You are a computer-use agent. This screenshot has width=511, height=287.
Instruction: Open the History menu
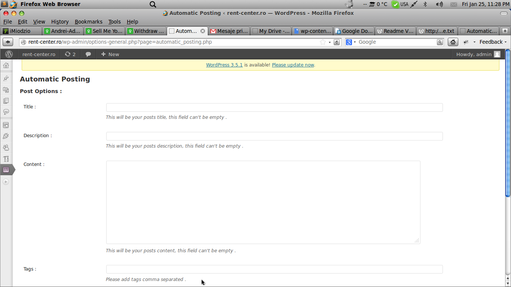coord(60,22)
